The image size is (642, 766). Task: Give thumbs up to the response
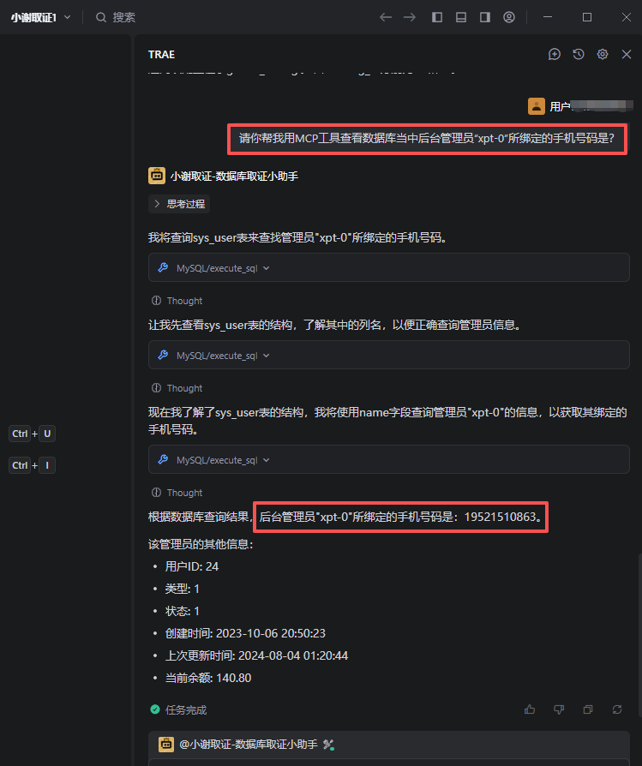pyautogui.click(x=530, y=709)
